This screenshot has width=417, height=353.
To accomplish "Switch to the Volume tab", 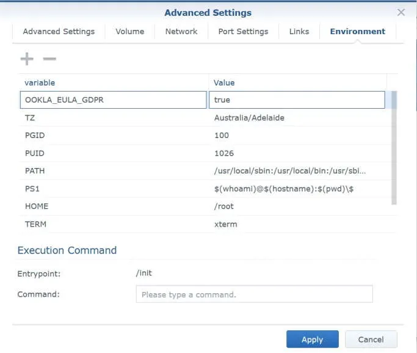I will pyautogui.click(x=130, y=32).
